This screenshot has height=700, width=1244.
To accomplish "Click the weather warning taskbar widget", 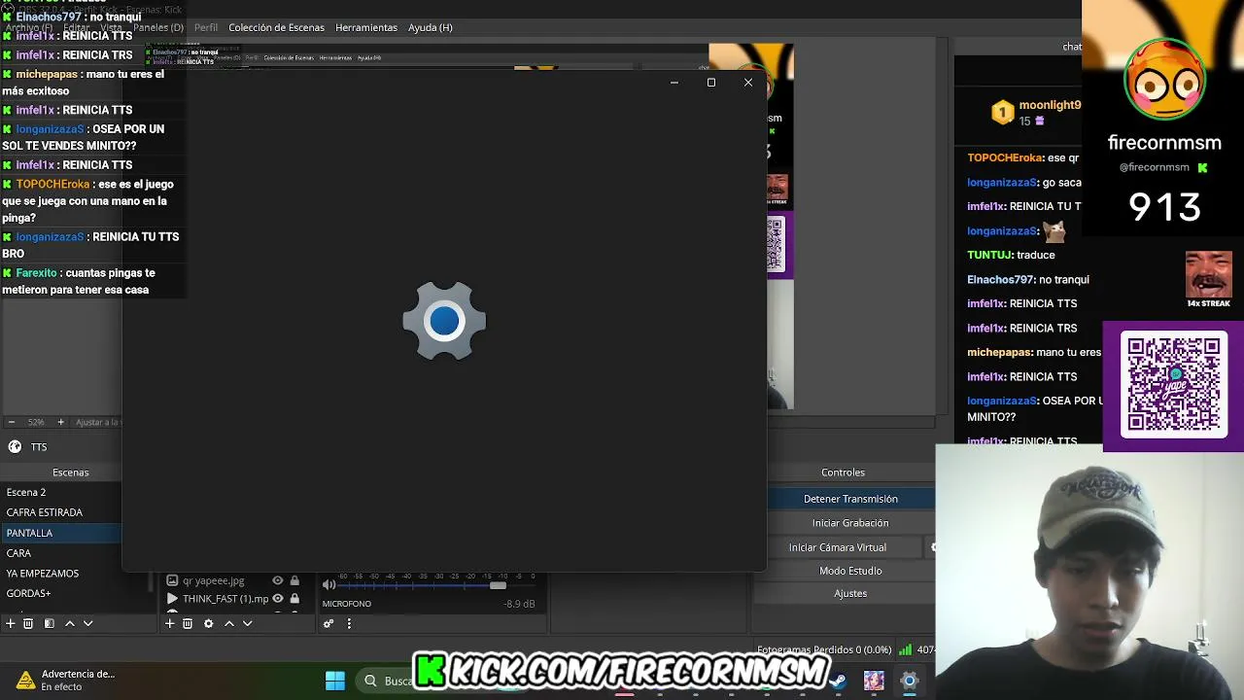I will 66,680.
